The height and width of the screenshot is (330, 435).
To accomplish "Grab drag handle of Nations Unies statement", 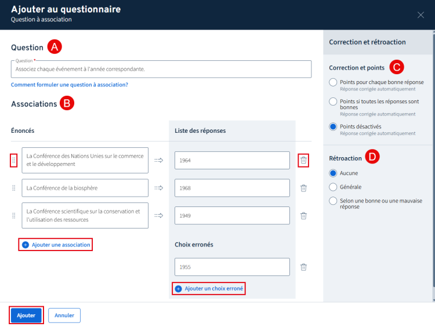I will point(13,160).
